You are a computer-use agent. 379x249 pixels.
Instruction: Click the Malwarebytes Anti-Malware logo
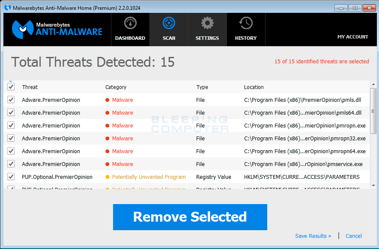[x=57, y=30]
